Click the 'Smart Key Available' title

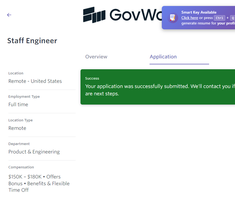coord(199,12)
